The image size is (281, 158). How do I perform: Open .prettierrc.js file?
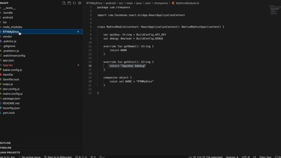tap(11, 51)
